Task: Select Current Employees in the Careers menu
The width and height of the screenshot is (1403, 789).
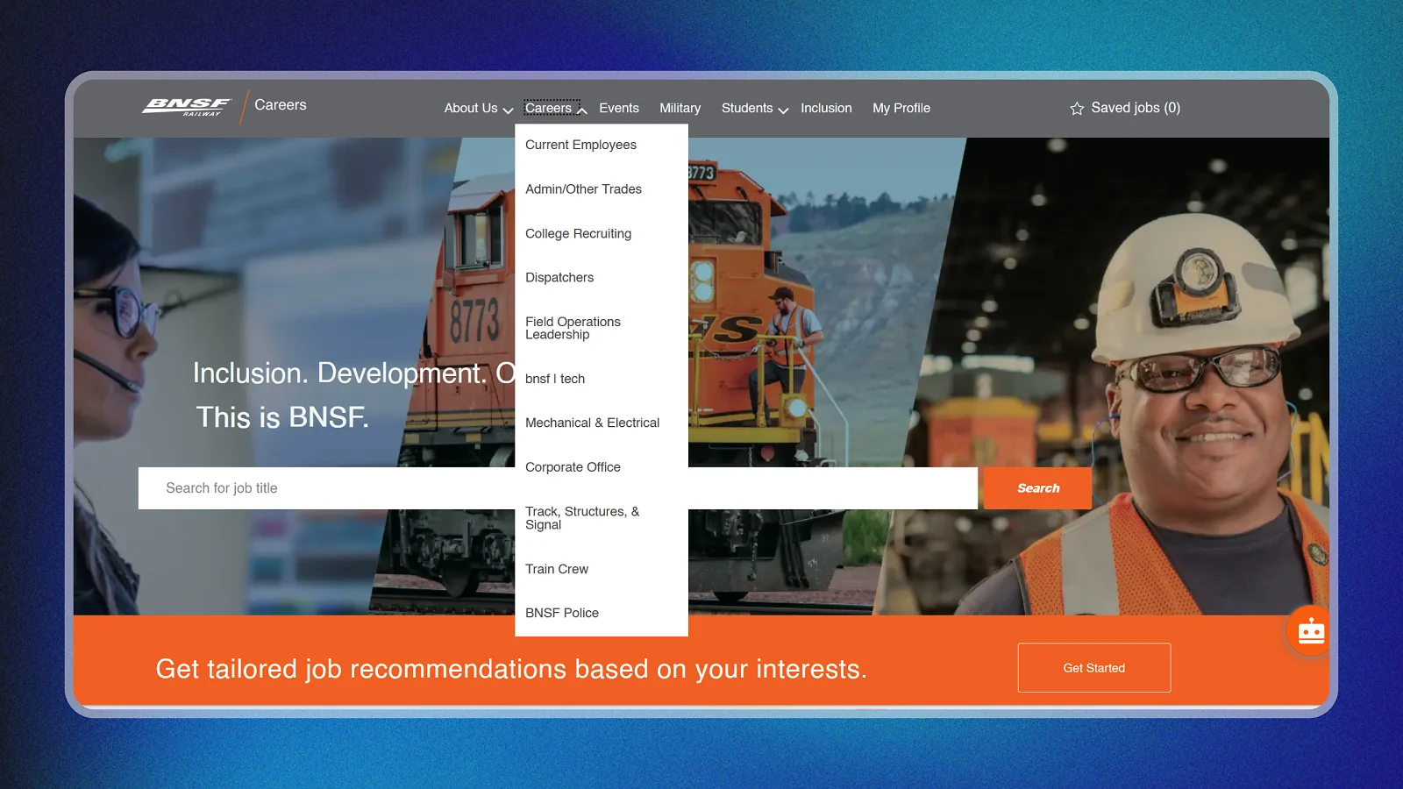Action: point(581,145)
